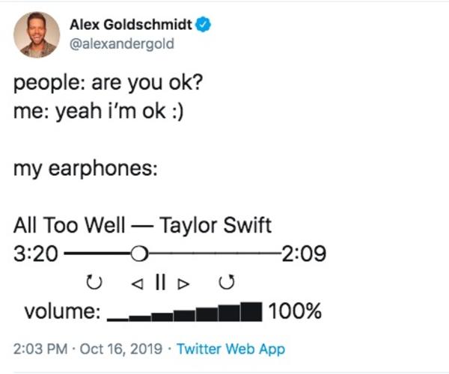
Task: Pause the song with the pause icon
Action: pos(159,283)
